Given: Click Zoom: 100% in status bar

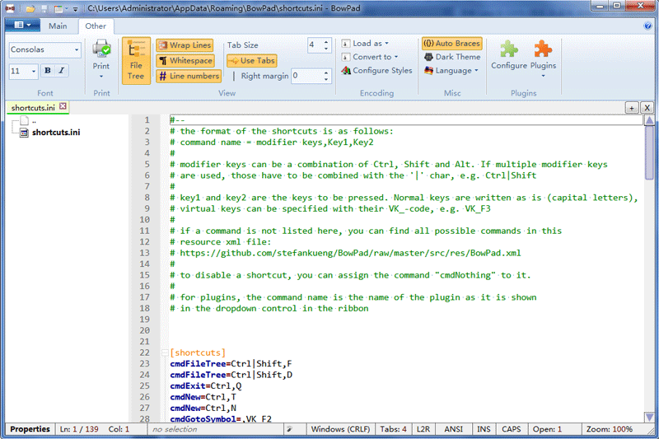Looking at the screenshot, I should [x=610, y=429].
